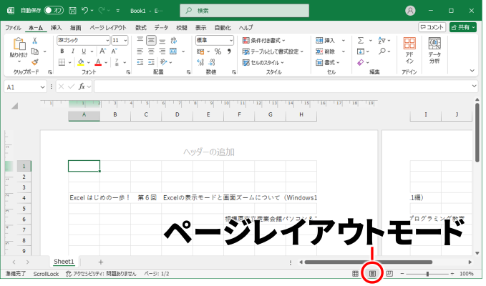486x286 pixels.
Task: Apply comma style
Action: click(229, 51)
